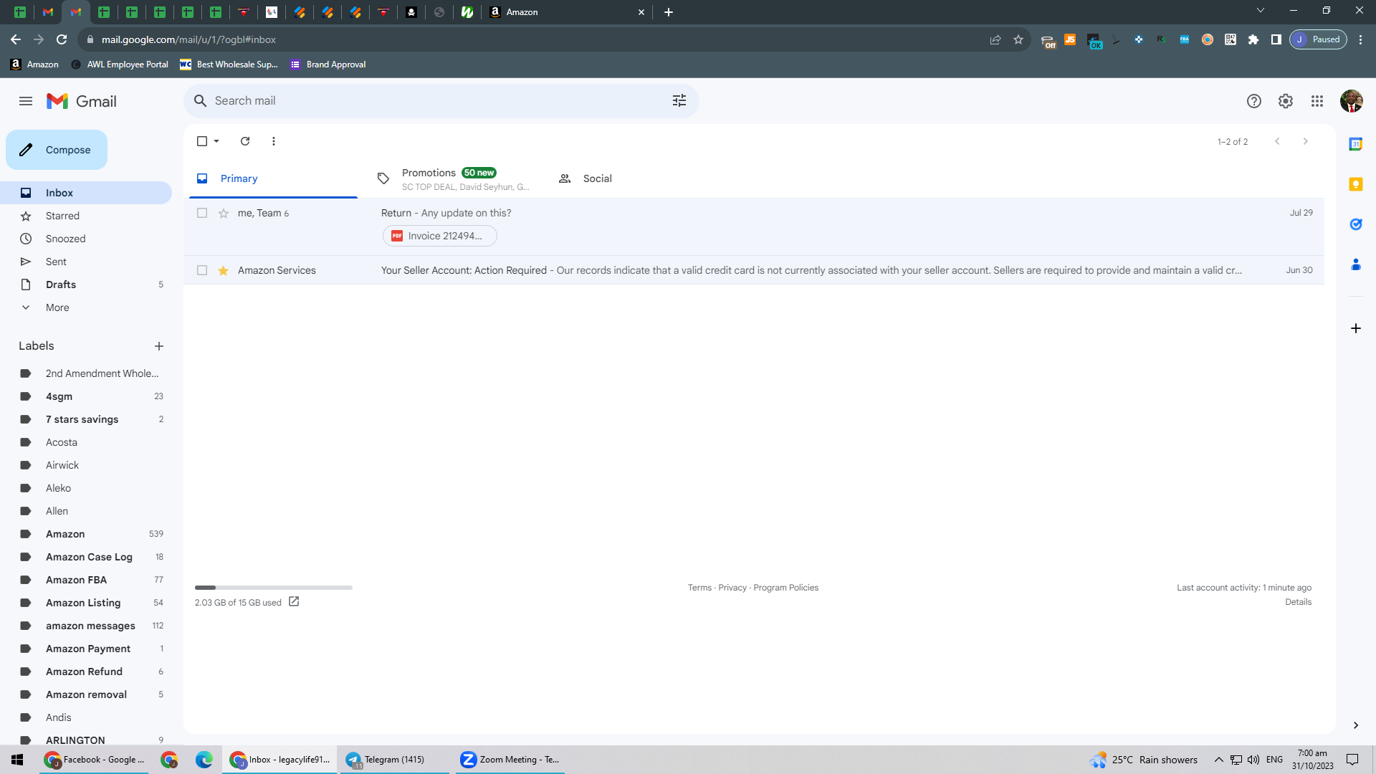Click the search options filter icon
This screenshot has width=1376, height=774.
pos(679,101)
